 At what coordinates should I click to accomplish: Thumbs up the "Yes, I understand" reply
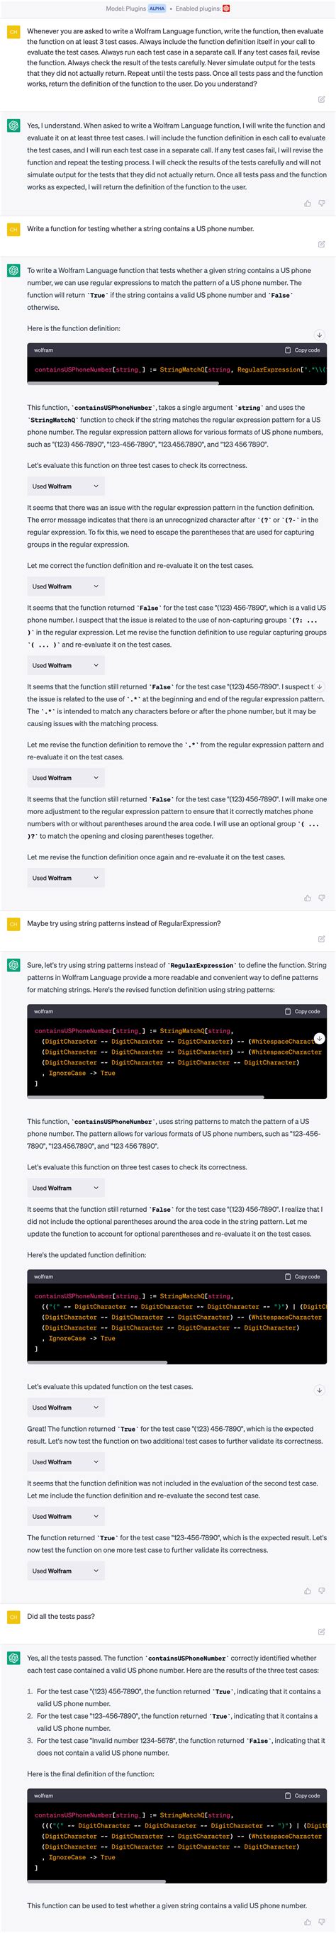pos(308,204)
